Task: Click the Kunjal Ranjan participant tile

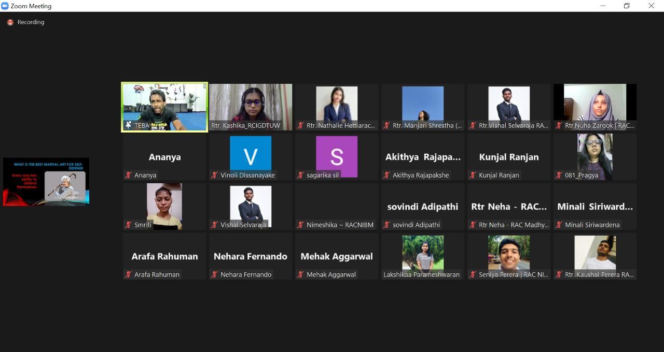Action: tap(509, 157)
